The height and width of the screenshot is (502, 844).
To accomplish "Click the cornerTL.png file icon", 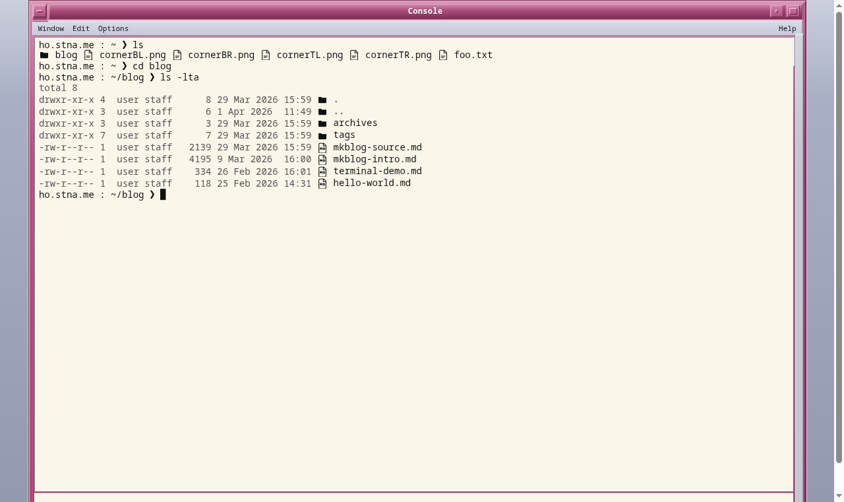I will click(x=266, y=55).
